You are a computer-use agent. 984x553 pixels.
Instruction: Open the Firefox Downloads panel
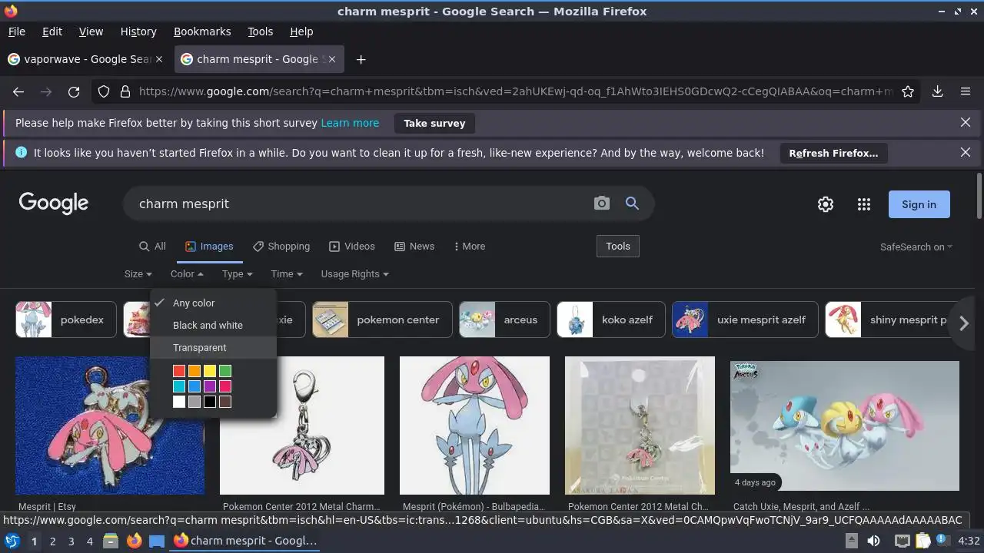(x=938, y=91)
